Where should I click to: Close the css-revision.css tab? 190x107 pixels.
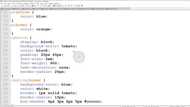[x=129, y=9]
